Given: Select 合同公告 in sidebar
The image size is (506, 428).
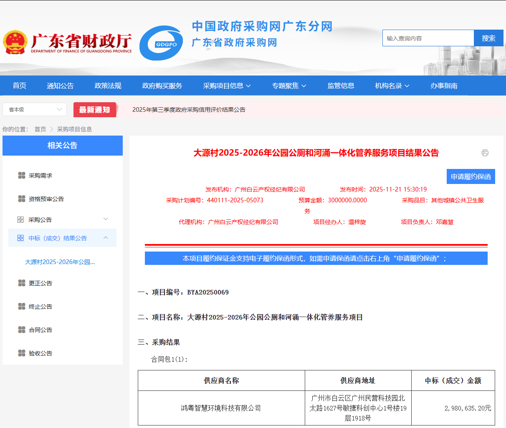Looking at the screenshot, I should (x=40, y=330).
